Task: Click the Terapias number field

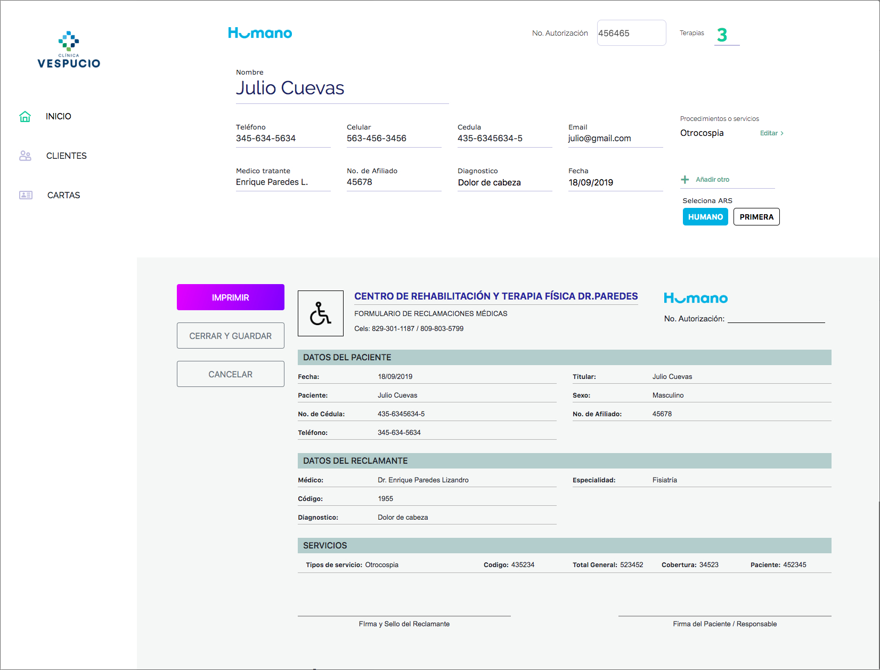Action: pos(727,35)
